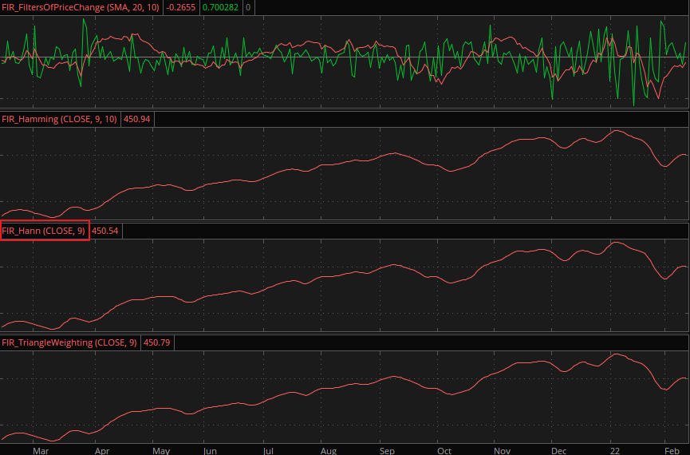Click the Hann value 450.54

tap(106, 231)
